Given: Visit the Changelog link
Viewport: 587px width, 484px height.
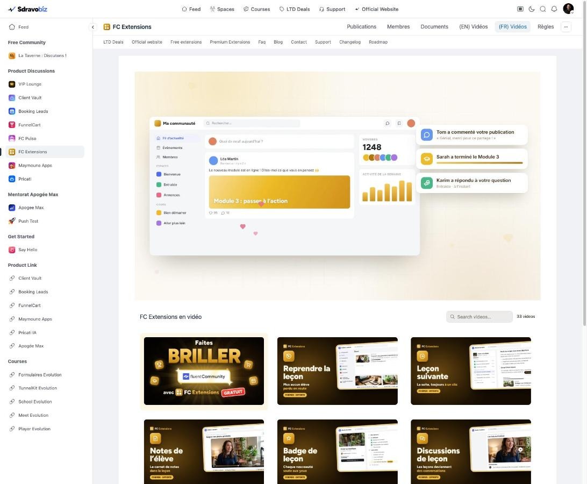Looking at the screenshot, I should click(x=350, y=42).
